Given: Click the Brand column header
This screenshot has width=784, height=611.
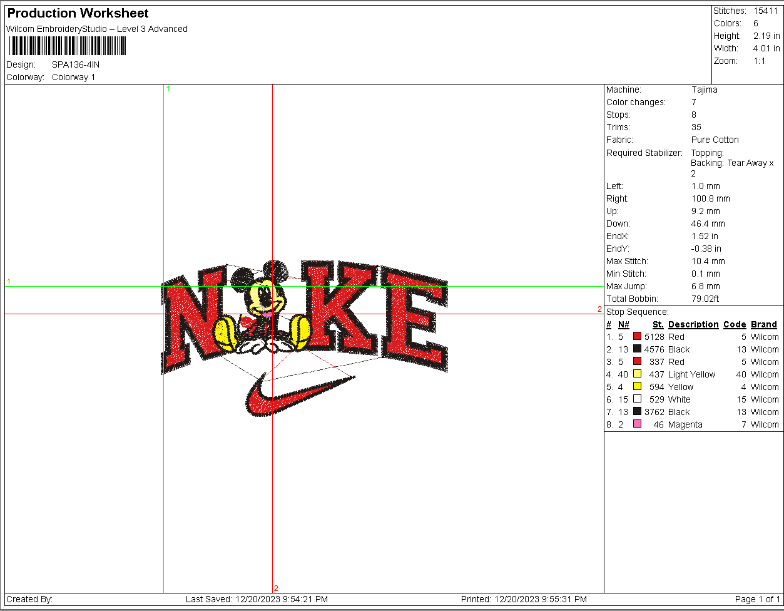Looking at the screenshot, I should pos(764,324).
